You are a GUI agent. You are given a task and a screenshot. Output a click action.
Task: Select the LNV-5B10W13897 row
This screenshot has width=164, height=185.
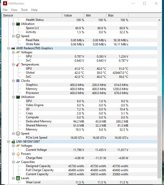(87, 142)
